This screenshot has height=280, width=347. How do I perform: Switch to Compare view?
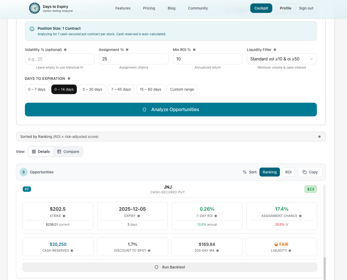tap(68, 152)
